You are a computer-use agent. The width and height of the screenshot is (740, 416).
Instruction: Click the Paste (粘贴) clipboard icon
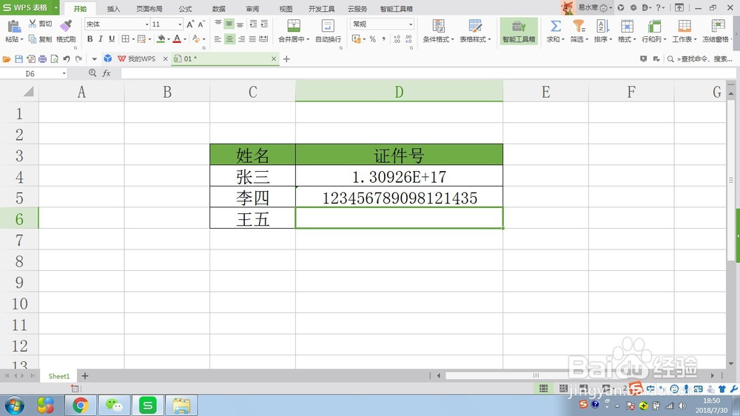(x=13, y=27)
